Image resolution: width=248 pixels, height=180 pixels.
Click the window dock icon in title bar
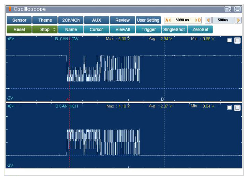pyautogui.click(x=228, y=9)
